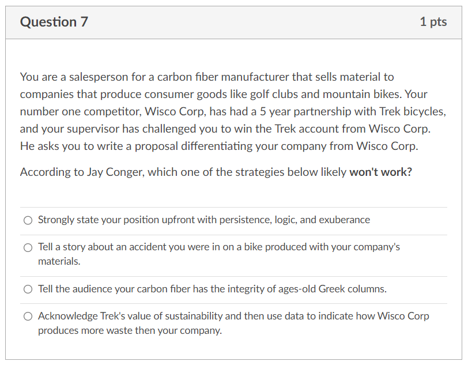
Task: Click the bold 'won't work?' text
Action: point(380,172)
